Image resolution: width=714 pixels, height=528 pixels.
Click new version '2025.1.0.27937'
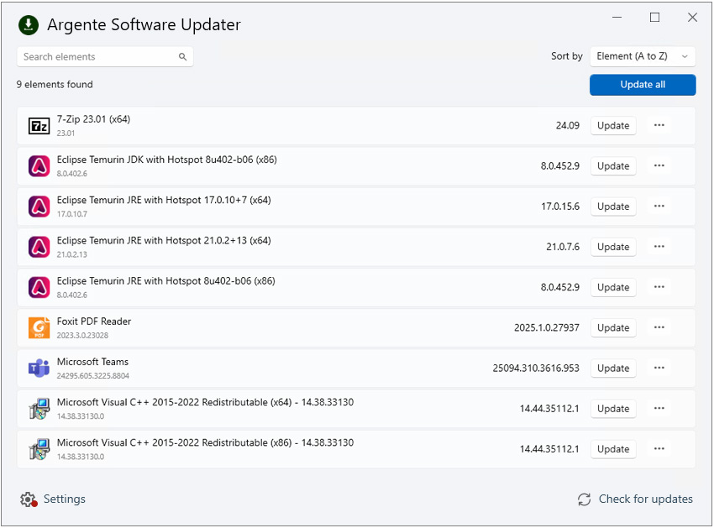point(547,327)
